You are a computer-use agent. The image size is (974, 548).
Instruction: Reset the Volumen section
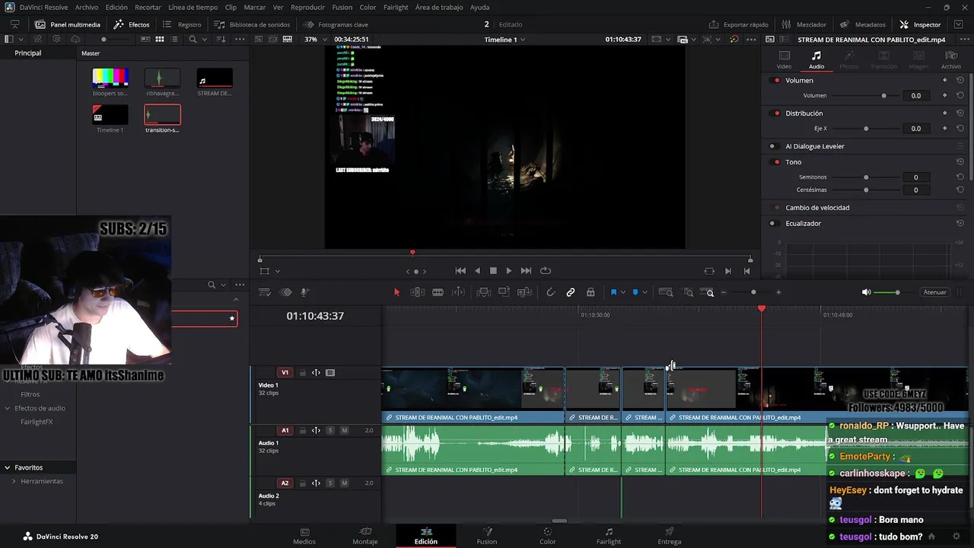point(960,81)
